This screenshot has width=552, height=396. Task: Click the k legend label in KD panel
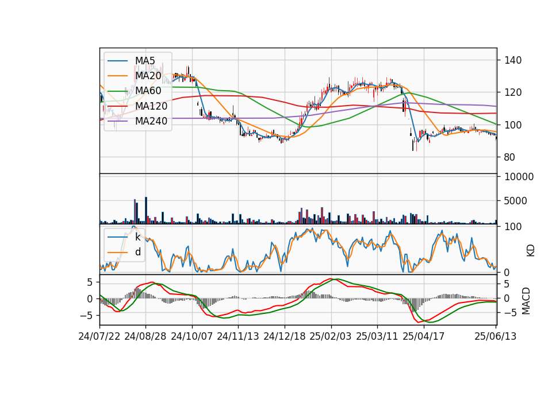(137, 237)
